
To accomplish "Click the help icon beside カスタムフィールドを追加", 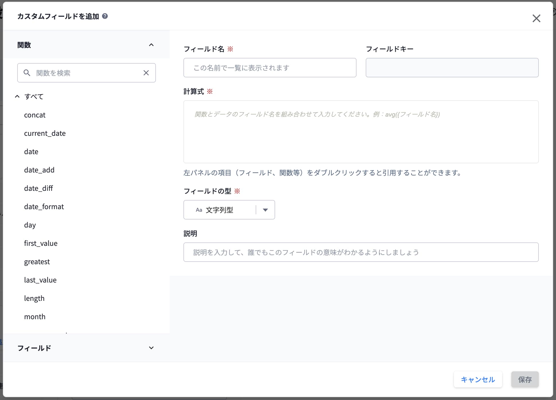I will tap(105, 16).
